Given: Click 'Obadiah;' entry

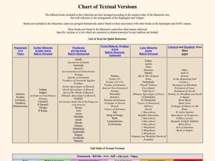Looking at the screenshot, I should pos(78,116).
